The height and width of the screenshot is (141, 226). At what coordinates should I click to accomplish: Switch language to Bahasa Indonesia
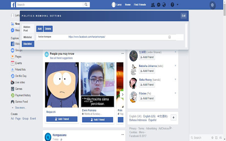click(138, 120)
